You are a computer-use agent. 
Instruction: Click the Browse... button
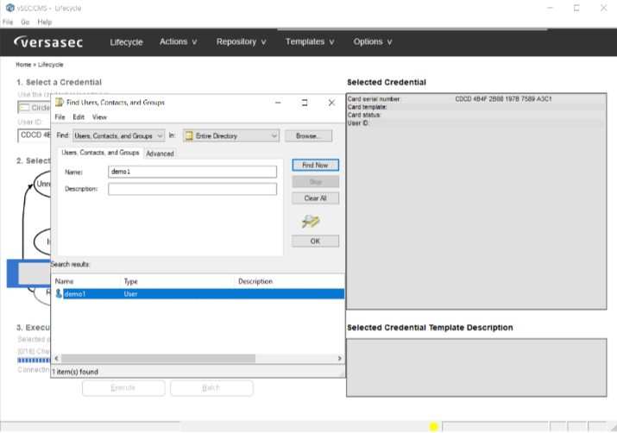click(x=309, y=136)
